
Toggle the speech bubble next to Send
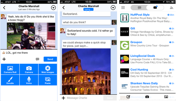pyautogui.click(x=38, y=59)
